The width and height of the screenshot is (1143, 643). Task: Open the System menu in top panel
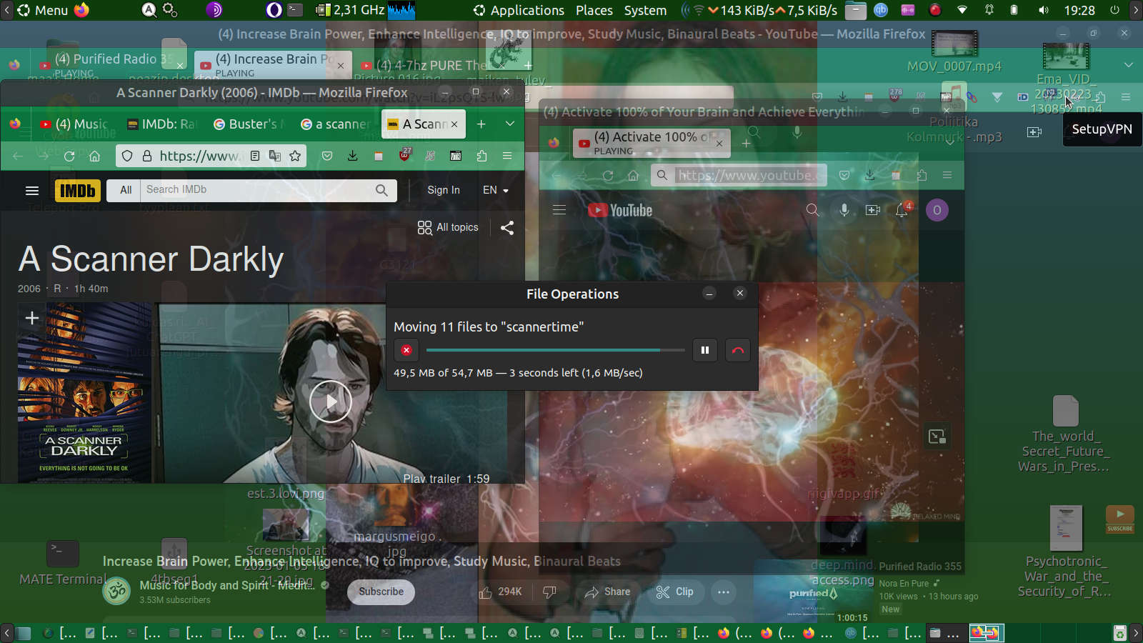(x=645, y=10)
